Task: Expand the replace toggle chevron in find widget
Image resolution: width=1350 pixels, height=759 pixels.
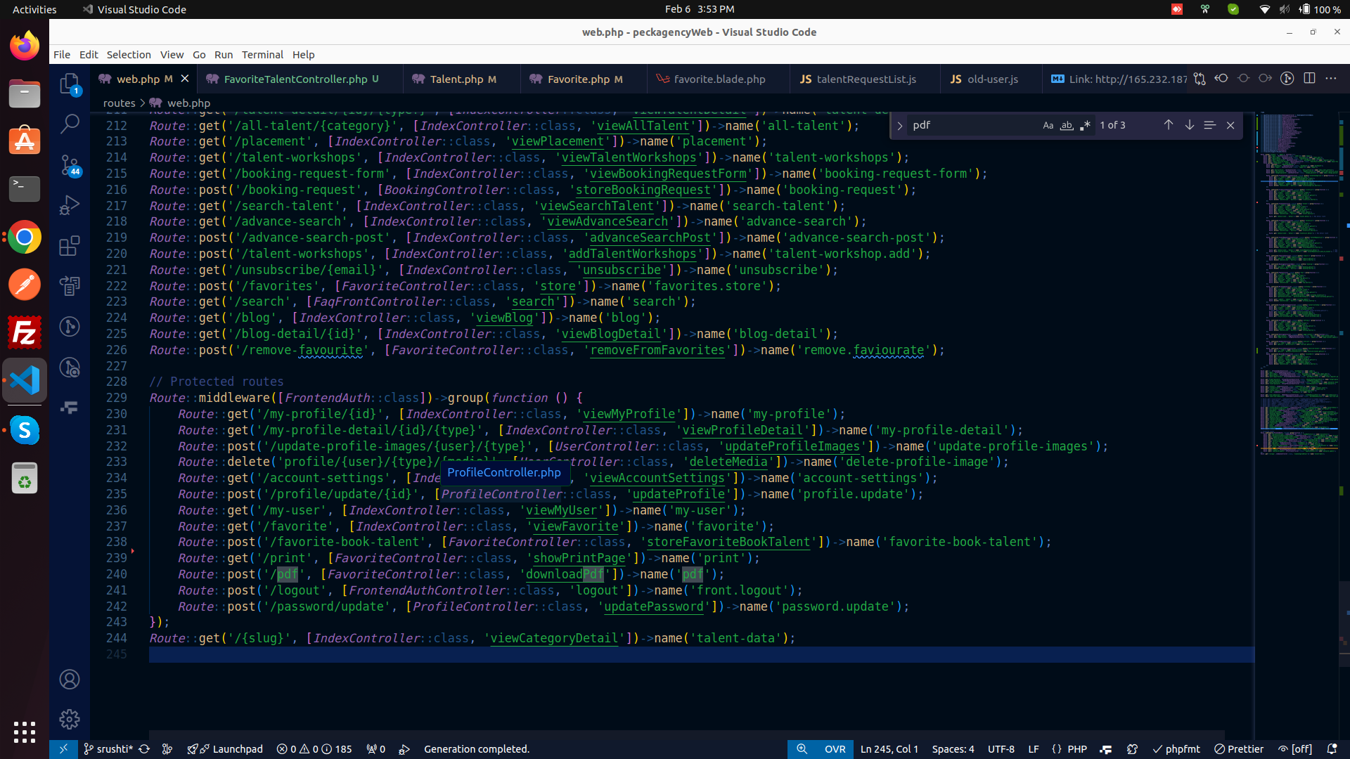Action: click(x=899, y=126)
